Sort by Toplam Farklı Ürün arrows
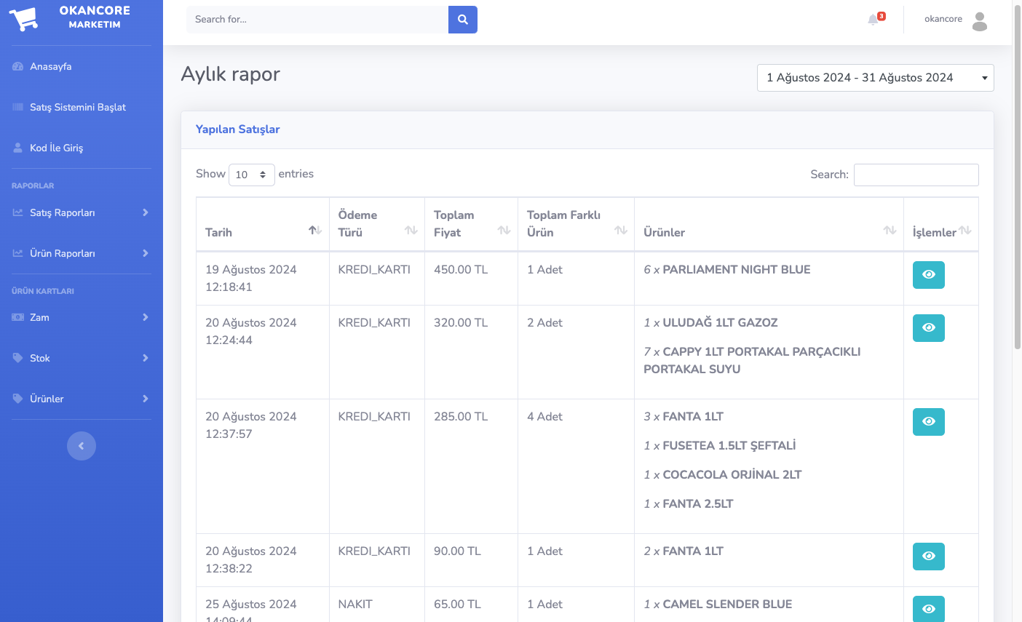 tap(621, 231)
